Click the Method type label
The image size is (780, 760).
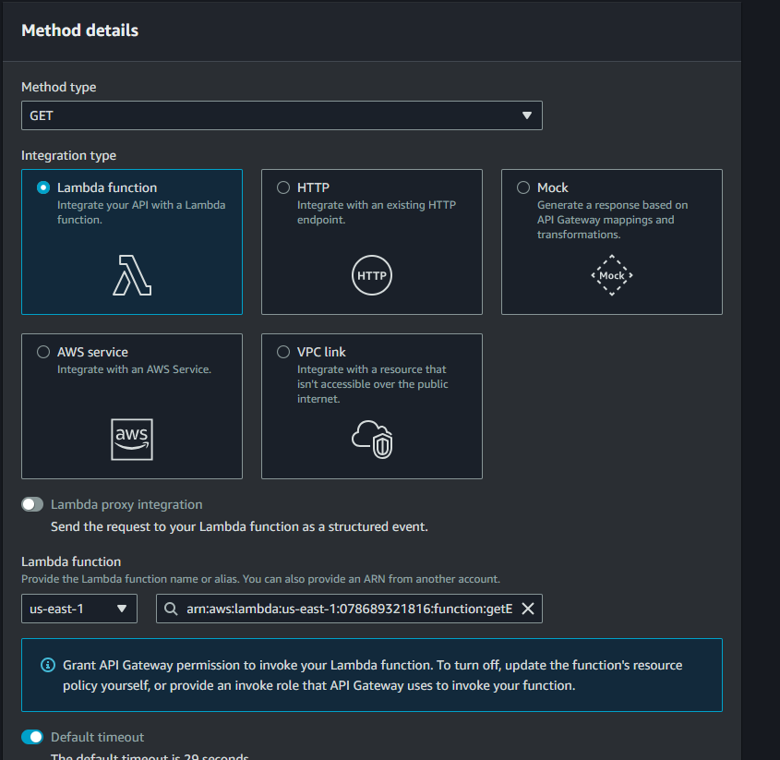(x=59, y=87)
